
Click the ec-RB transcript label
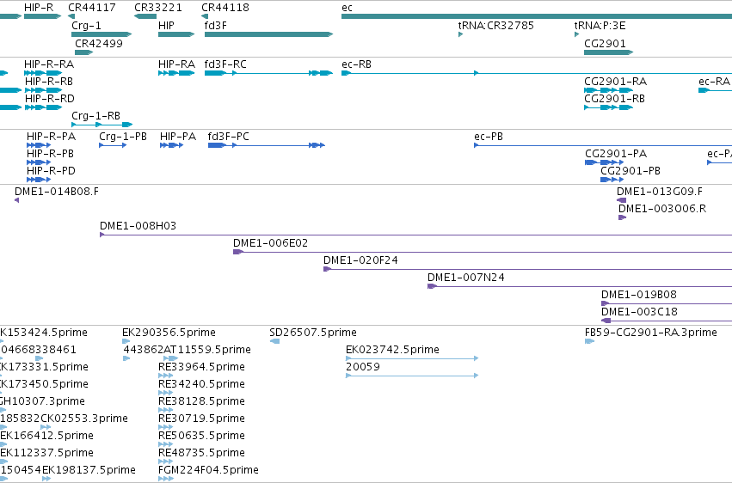(x=356, y=64)
